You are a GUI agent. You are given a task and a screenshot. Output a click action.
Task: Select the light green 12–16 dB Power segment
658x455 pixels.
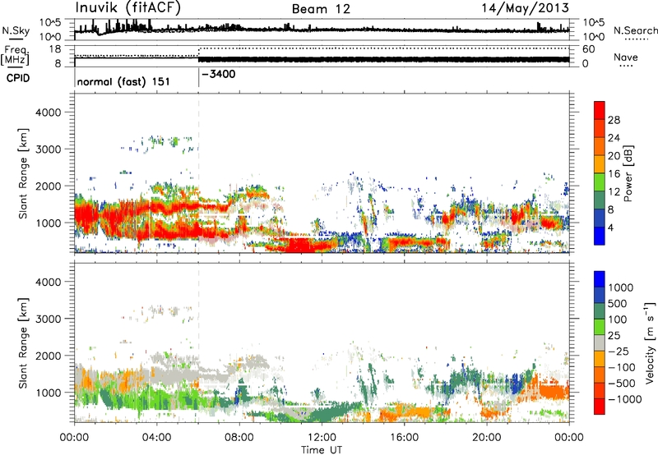pos(600,182)
